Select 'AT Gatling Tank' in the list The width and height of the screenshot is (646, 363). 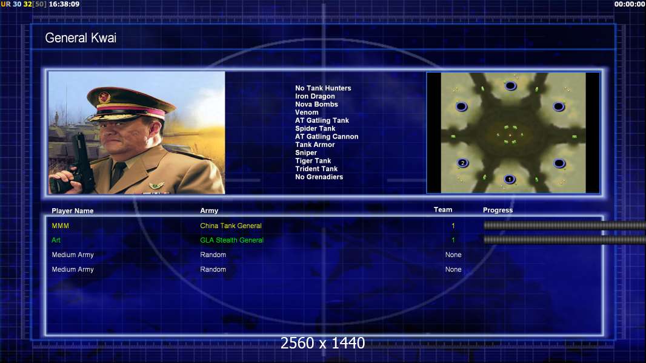coord(322,120)
